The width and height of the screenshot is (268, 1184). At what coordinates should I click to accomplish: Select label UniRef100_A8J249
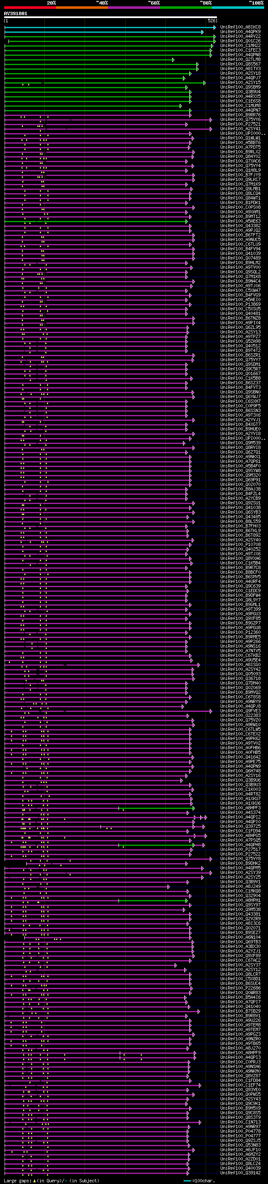click(x=240, y=887)
